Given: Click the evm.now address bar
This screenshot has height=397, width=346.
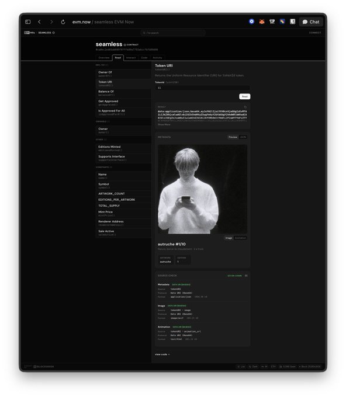Looking at the screenshot, I should 103,22.
